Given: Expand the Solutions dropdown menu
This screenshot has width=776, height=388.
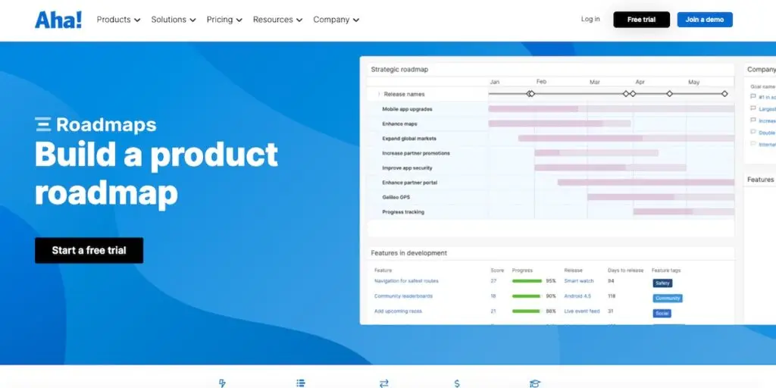Looking at the screenshot, I should (173, 20).
